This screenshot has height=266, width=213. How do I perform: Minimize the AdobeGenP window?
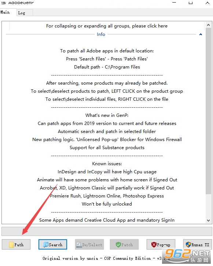click(174, 3)
